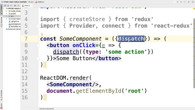
Task: Expand the nested trivial-react folder arrow
Action: tap(7, 19)
